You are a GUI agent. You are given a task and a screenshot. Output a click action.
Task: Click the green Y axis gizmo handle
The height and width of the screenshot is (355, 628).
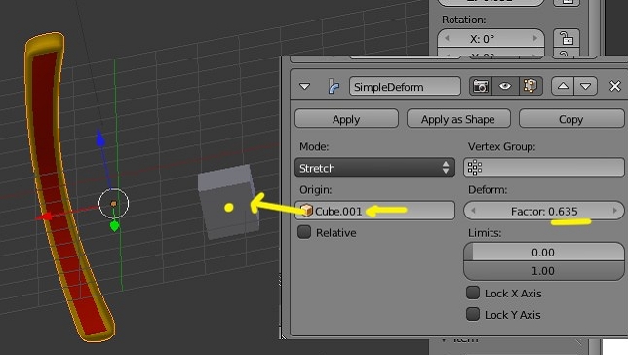(x=114, y=226)
